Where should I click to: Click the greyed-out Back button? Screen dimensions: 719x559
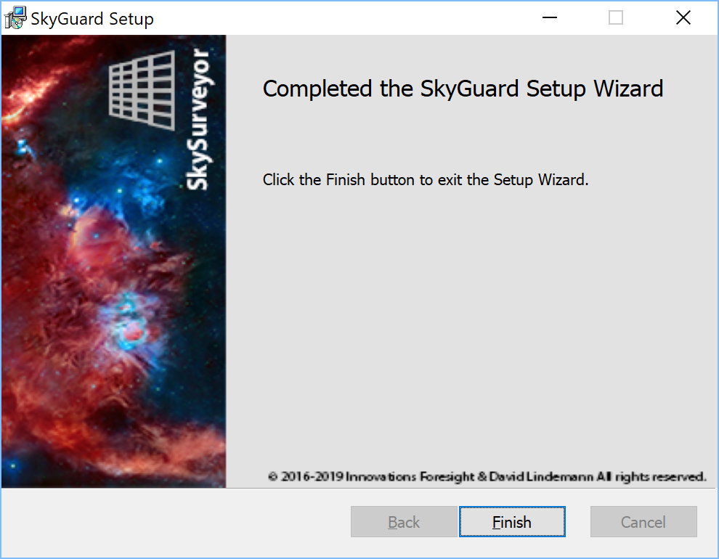click(404, 521)
